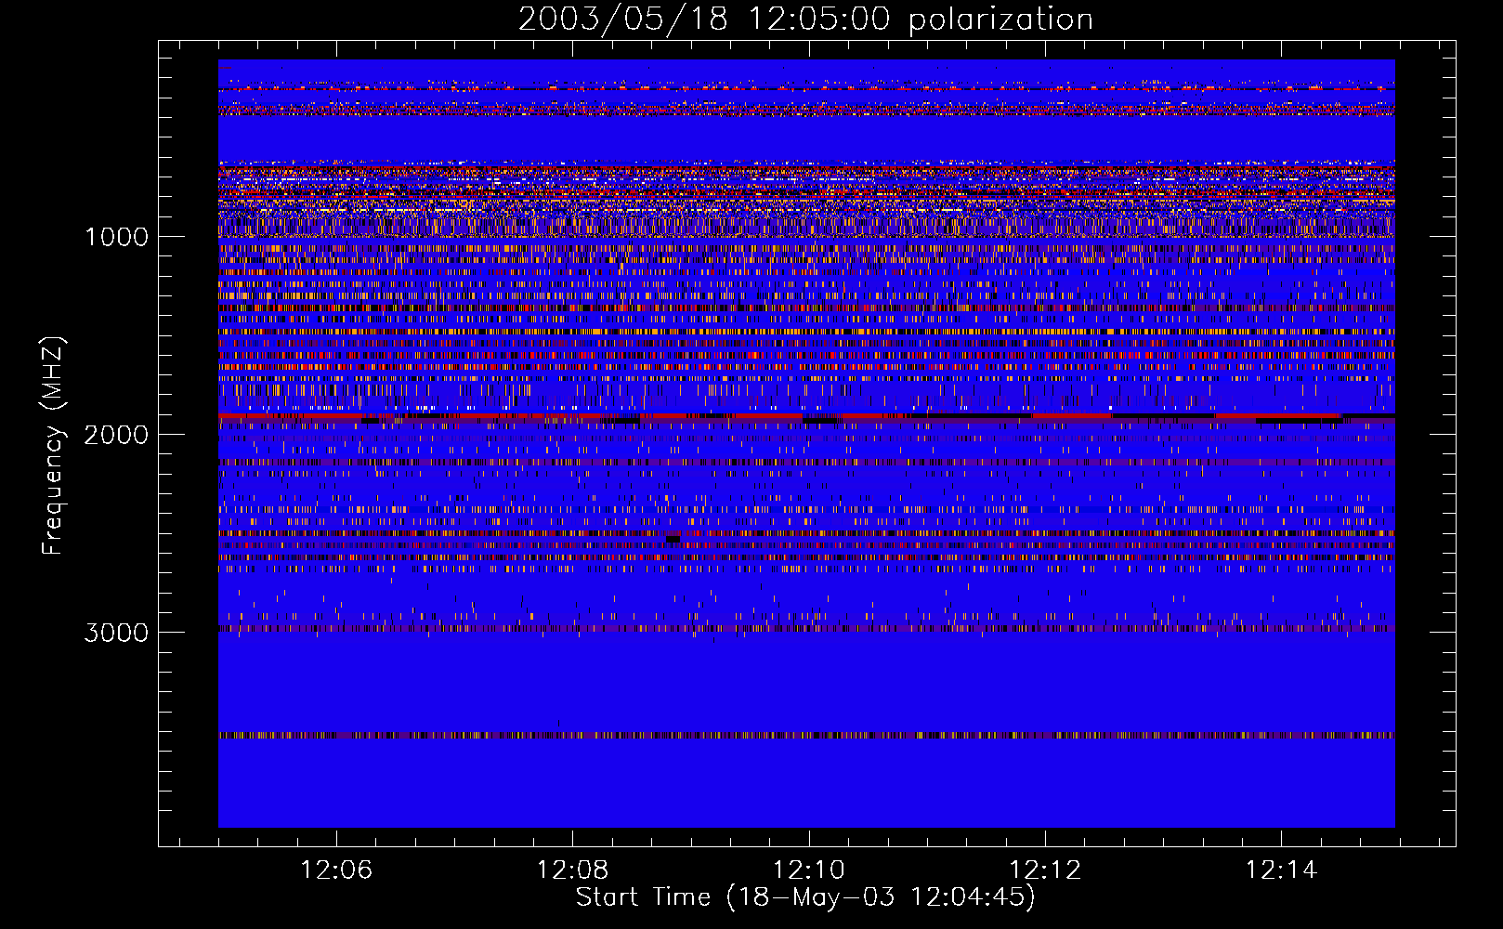The image size is (1503, 929).
Task: Click the 12:06 time tick label
Action: (x=336, y=870)
